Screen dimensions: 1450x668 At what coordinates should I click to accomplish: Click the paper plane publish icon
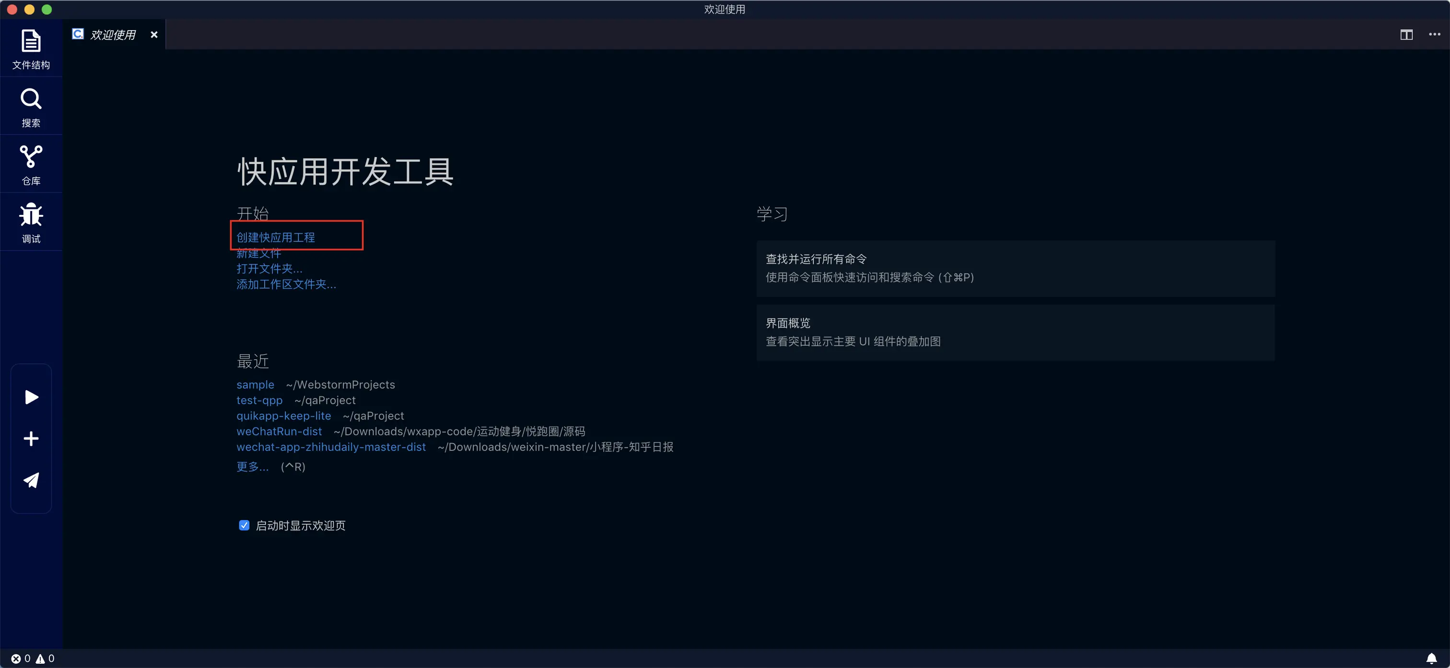(x=32, y=480)
